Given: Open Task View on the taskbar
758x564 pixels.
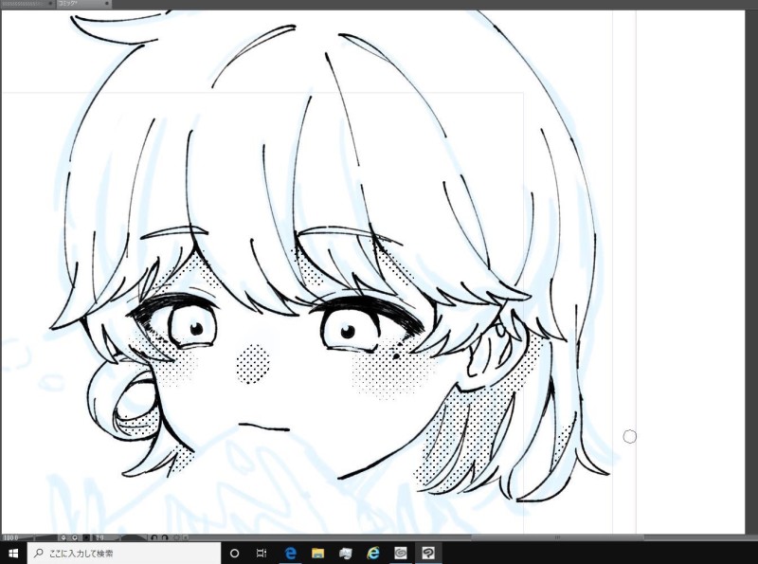Looking at the screenshot, I should point(262,553).
